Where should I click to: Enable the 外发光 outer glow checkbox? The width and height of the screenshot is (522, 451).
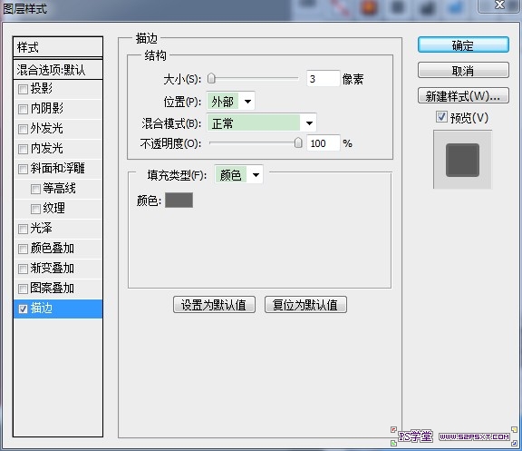coord(23,129)
